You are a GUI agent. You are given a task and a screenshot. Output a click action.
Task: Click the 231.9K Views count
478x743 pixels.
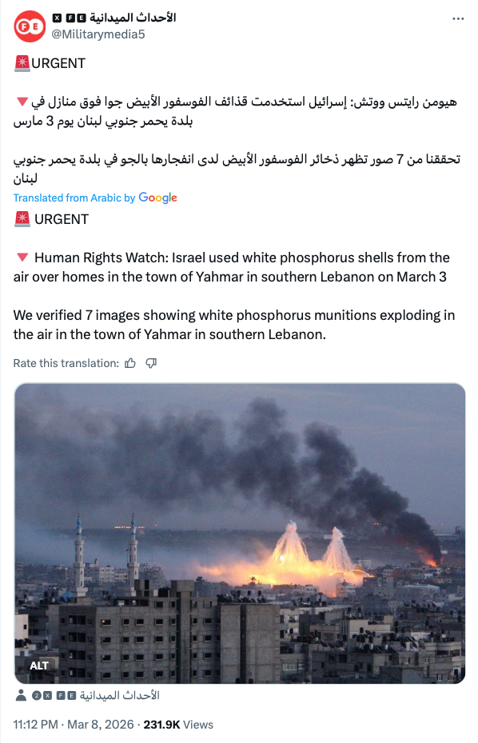[178, 725]
